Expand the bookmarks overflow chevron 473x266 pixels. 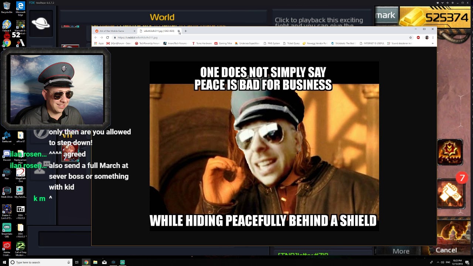coord(432,43)
